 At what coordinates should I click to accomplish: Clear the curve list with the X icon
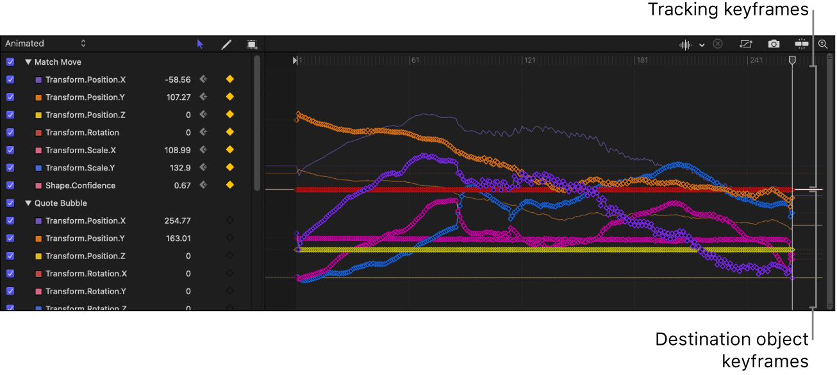click(717, 44)
